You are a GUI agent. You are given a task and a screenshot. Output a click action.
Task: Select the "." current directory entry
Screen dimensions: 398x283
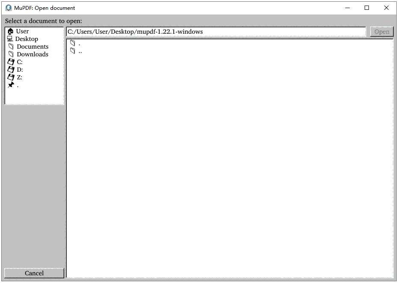click(x=78, y=43)
